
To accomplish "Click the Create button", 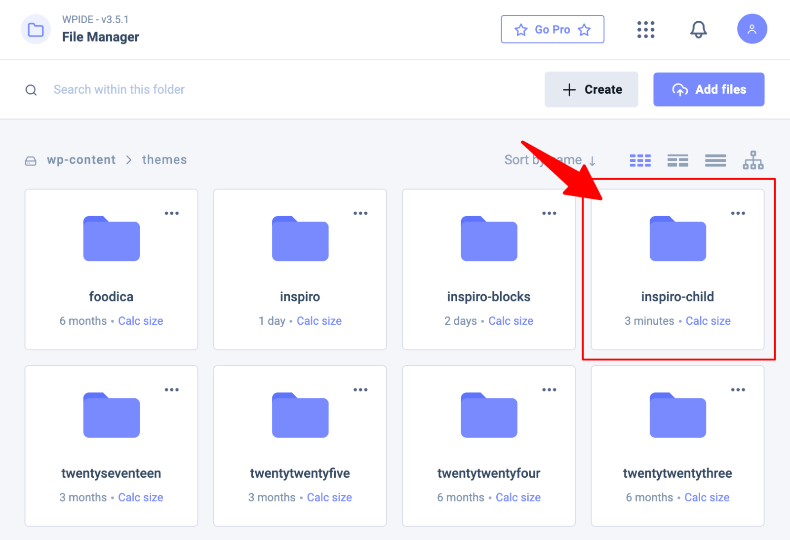I will pyautogui.click(x=591, y=89).
